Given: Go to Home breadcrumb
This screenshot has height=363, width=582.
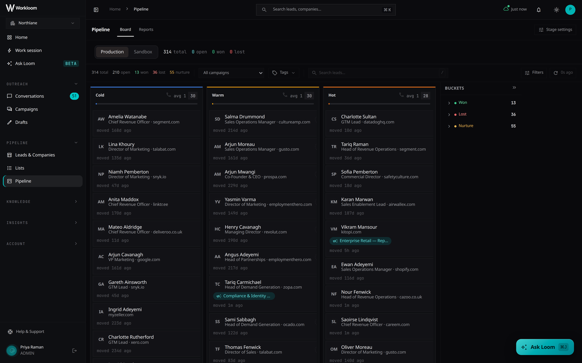Looking at the screenshot, I should tap(115, 9).
